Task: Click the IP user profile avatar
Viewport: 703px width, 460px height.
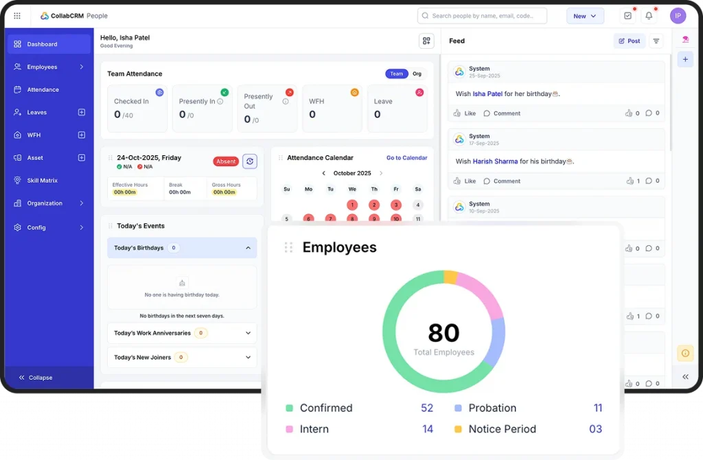Action: (678, 16)
